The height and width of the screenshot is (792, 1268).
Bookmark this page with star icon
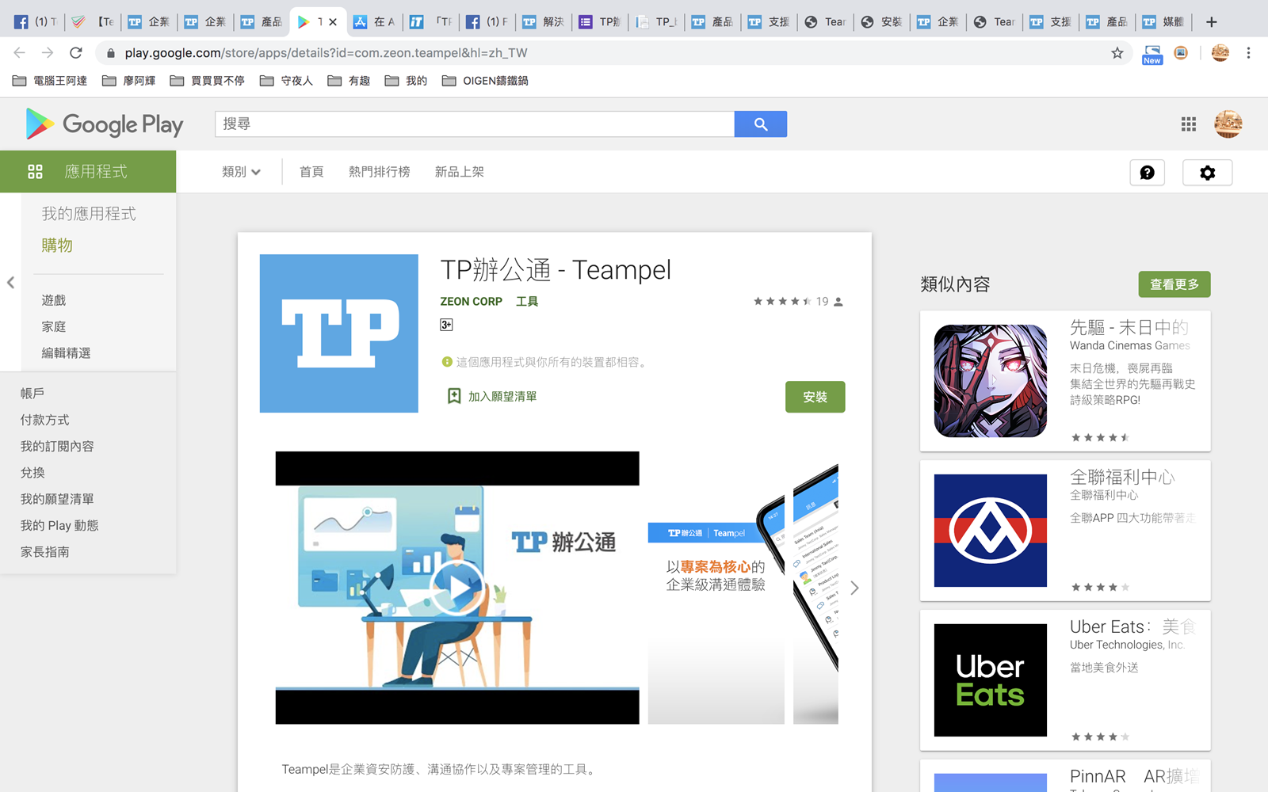click(1117, 53)
